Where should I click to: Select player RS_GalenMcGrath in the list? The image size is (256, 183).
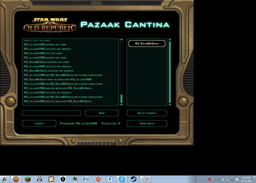coord(147,44)
